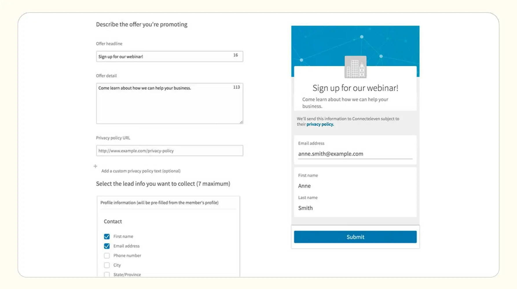The image size is (517, 289).
Task: Check the Phone number checkbox
Action: point(107,255)
